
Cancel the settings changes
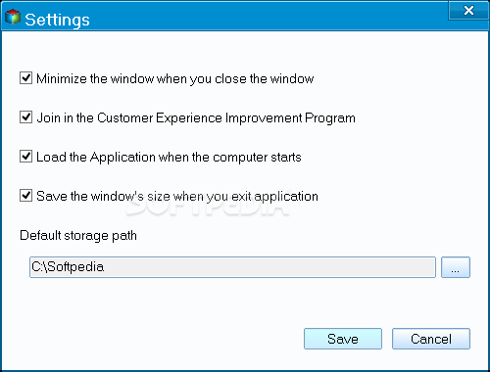(x=431, y=339)
